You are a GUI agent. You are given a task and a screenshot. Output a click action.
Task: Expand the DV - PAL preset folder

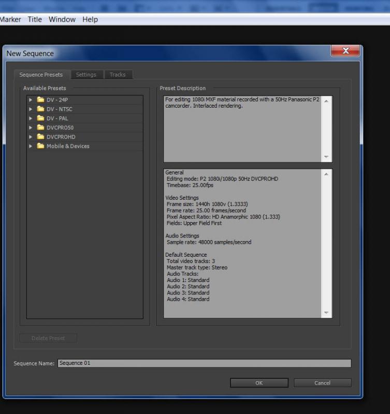pyautogui.click(x=31, y=119)
